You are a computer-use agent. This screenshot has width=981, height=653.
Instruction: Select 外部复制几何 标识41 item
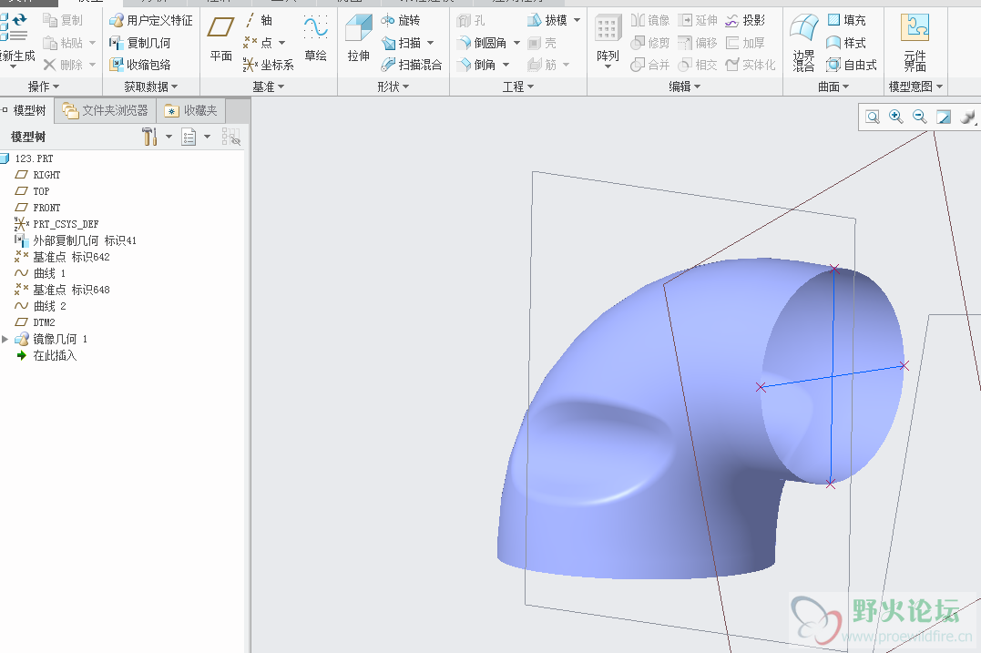(x=85, y=240)
